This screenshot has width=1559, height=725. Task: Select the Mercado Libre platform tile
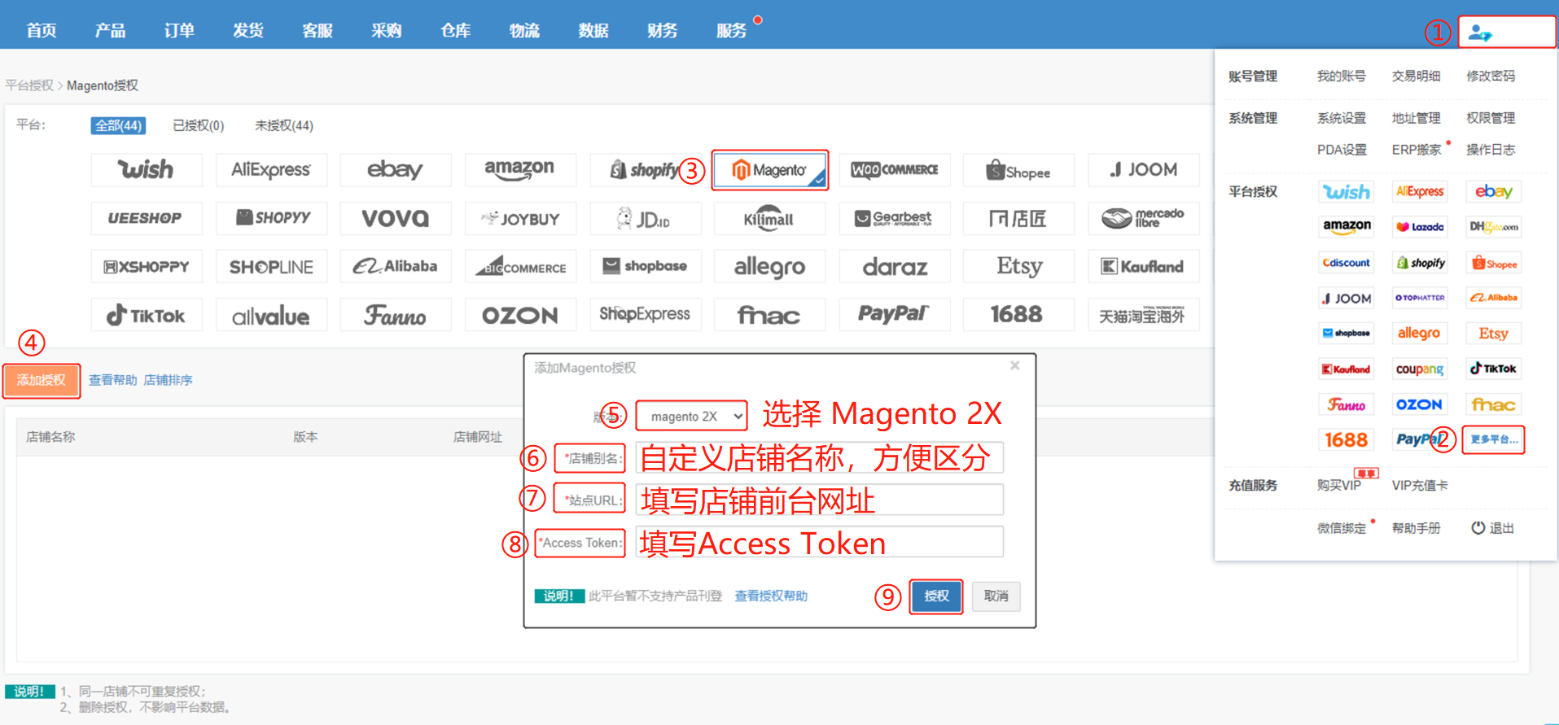(x=1144, y=218)
